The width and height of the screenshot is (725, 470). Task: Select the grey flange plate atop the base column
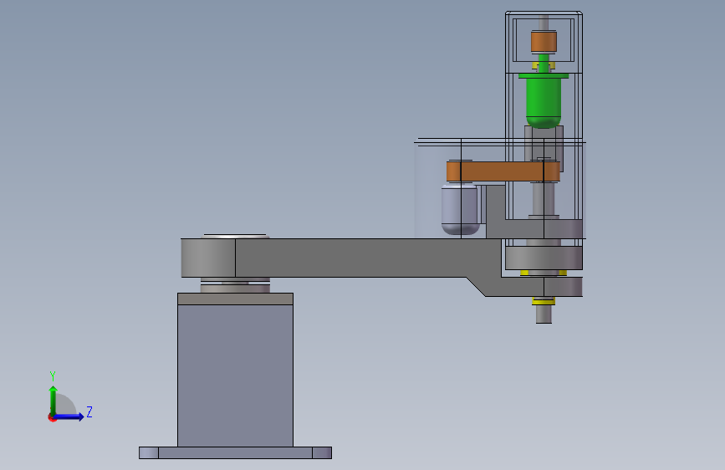pyautogui.click(x=235, y=299)
